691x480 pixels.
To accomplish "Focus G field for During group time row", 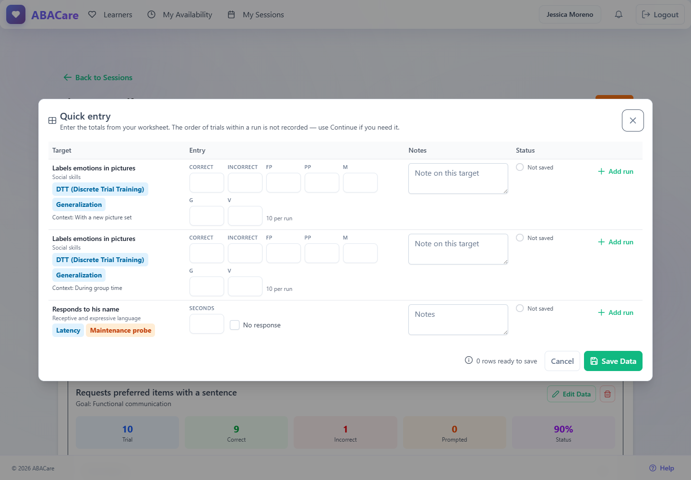I will (x=207, y=287).
